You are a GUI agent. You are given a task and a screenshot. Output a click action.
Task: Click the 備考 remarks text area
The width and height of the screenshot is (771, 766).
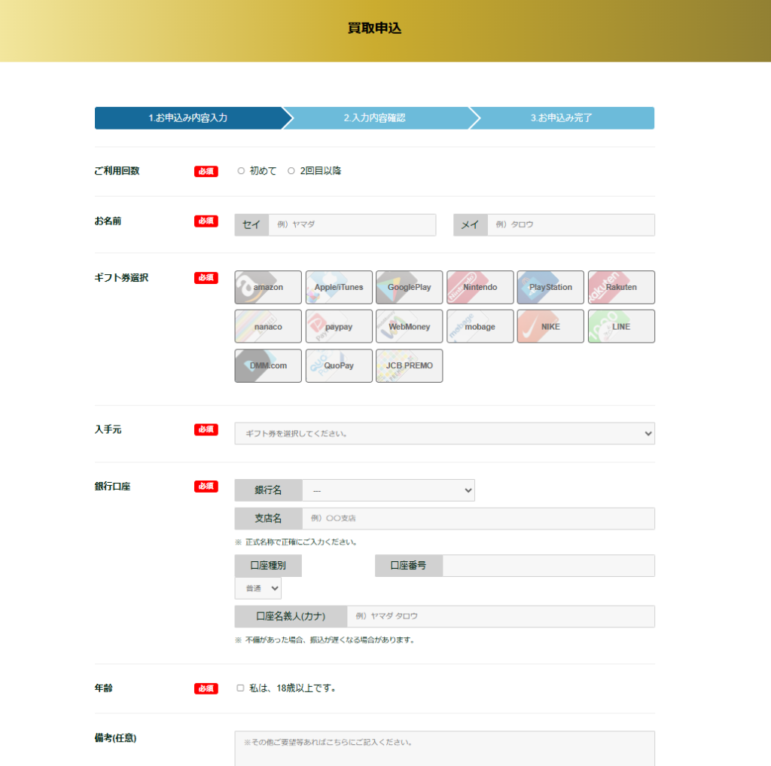point(444,748)
